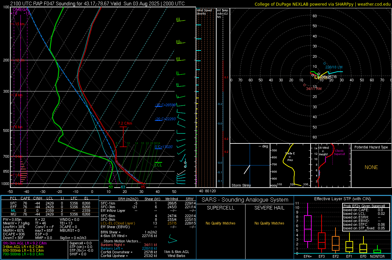
Task: Click the Theta-E v. Pres inset label
Action: 290,156
